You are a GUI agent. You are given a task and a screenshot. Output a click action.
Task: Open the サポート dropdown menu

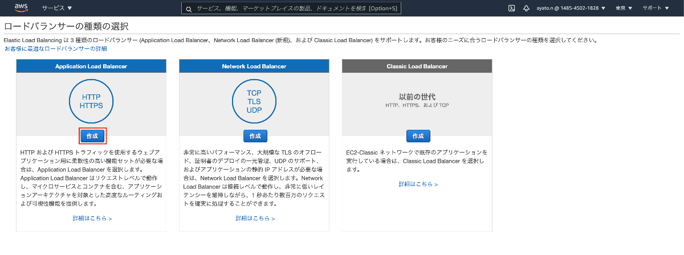point(656,8)
